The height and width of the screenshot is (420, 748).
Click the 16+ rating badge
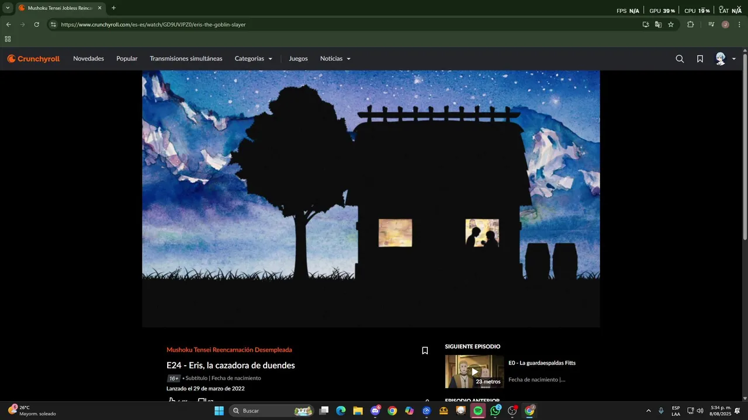click(174, 378)
